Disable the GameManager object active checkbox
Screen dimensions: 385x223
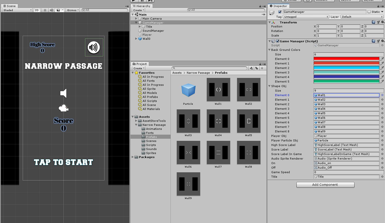pos(280,12)
